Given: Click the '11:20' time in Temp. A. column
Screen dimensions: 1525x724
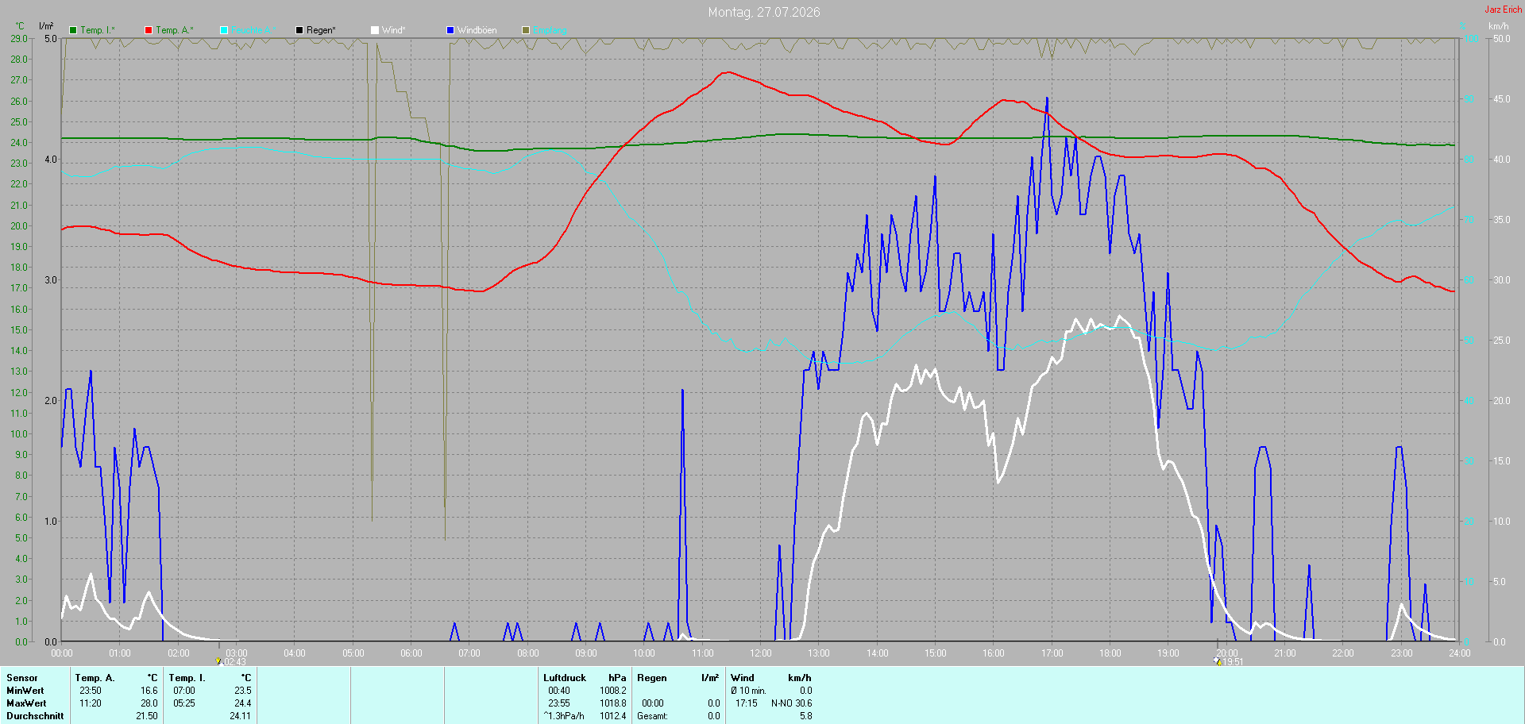Looking at the screenshot, I should click(91, 703).
